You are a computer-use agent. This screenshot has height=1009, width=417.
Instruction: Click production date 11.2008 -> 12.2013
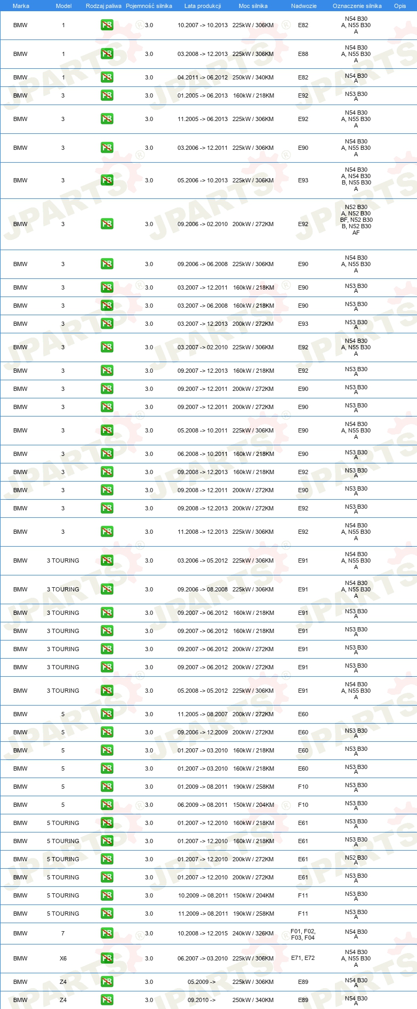point(203,532)
